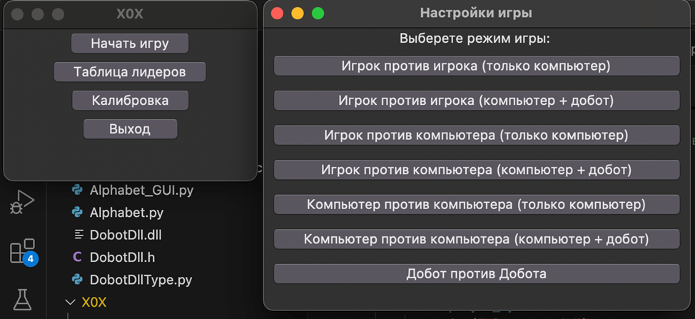
Task: Open Alphabet.py in explorer
Action: click(x=127, y=213)
